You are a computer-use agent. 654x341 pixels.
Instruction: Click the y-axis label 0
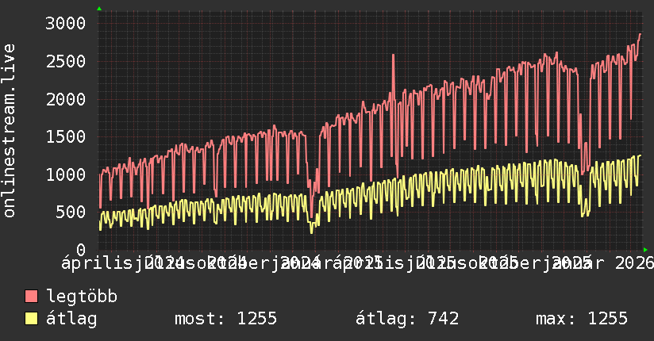tap(81, 250)
